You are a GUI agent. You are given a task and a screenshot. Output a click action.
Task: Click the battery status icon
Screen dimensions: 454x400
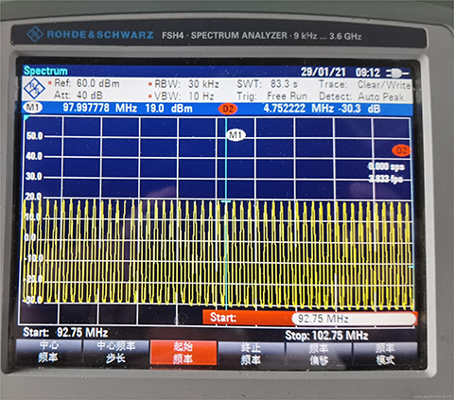[397, 73]
